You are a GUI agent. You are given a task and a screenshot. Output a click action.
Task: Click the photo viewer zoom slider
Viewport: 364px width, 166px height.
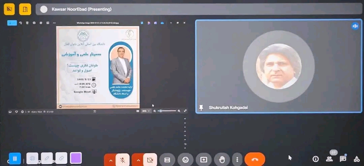pyautogui.click(x=167, y=111)
